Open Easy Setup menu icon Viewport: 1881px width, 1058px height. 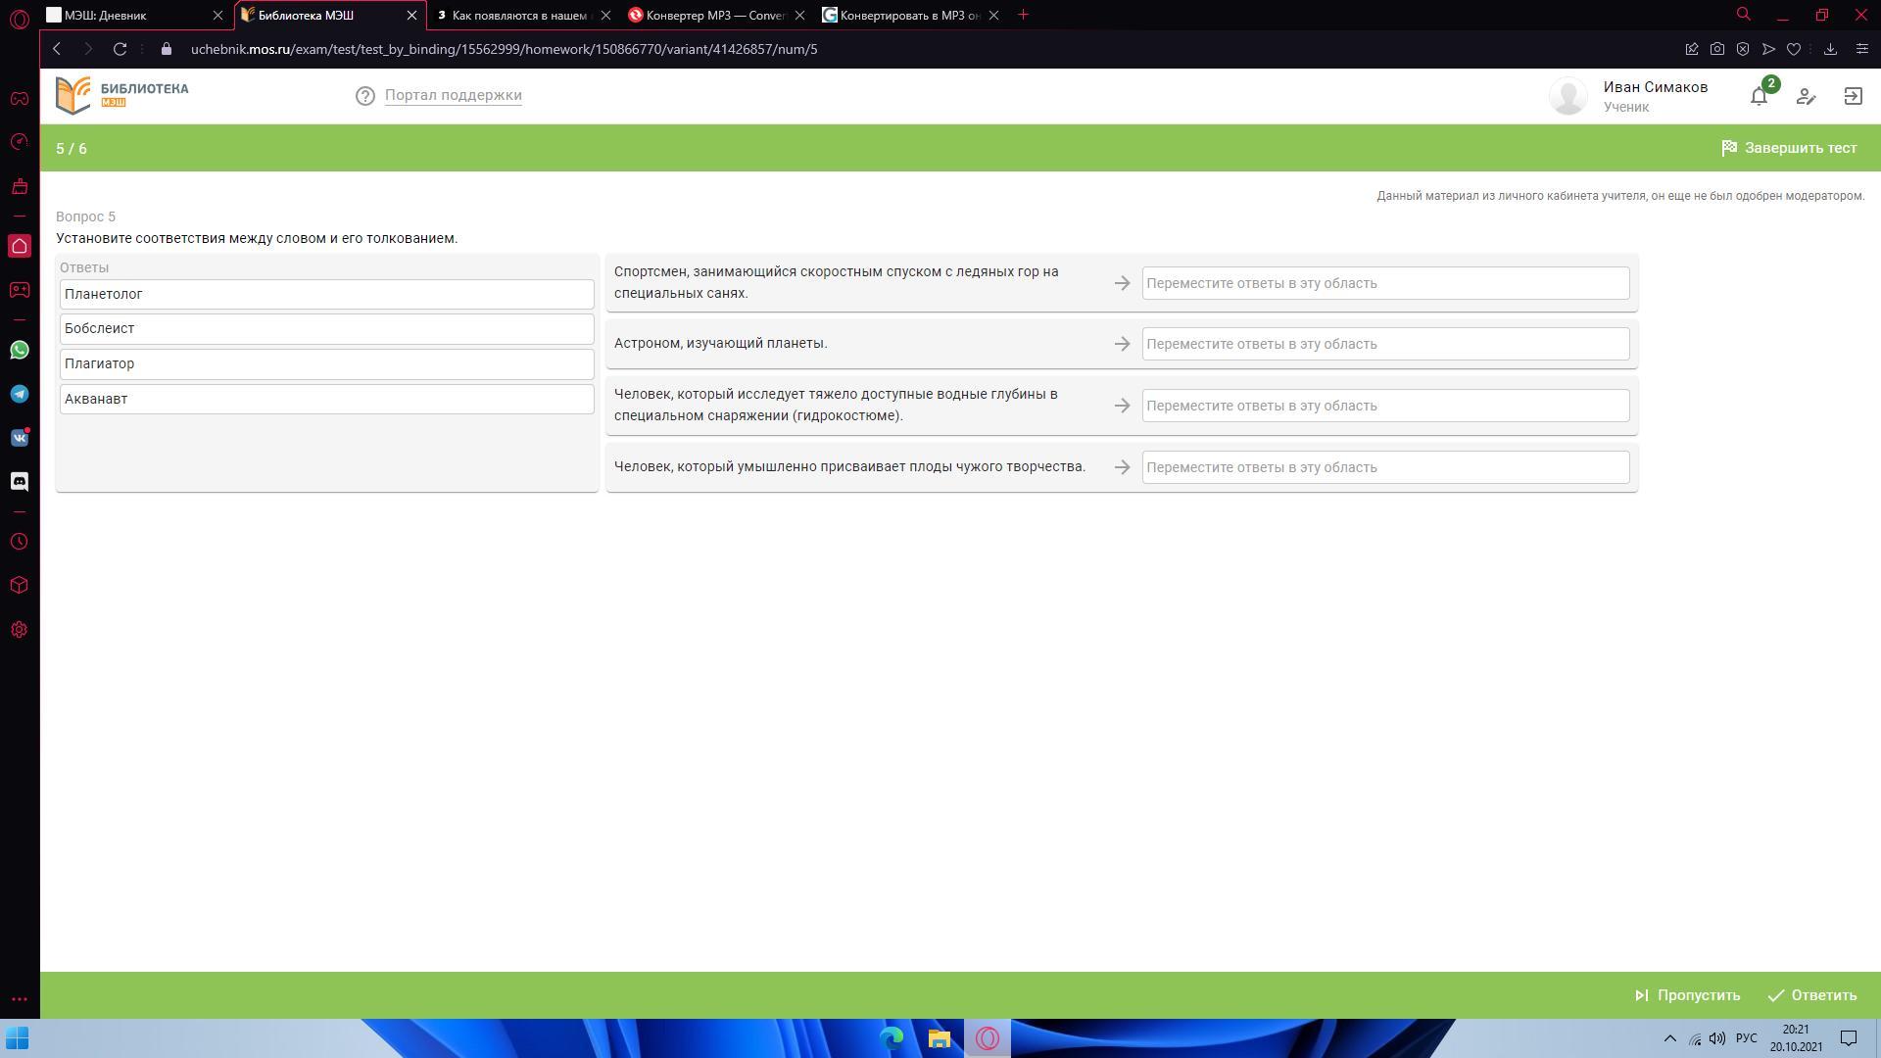pos(1862,49)
